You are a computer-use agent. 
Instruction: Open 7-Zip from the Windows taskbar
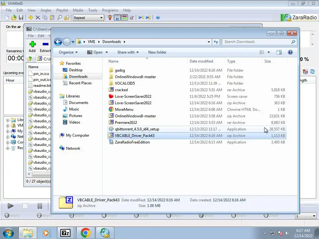[65, 233]
